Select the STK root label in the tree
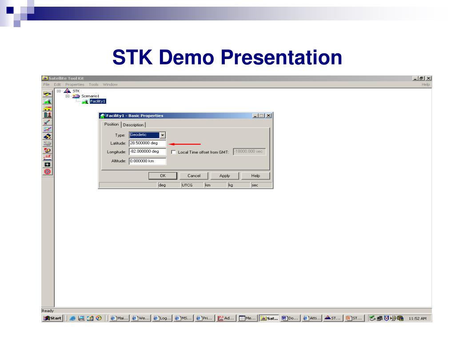Screen dimensions: 455x341 pyautogui.click(x=76, y=91)
